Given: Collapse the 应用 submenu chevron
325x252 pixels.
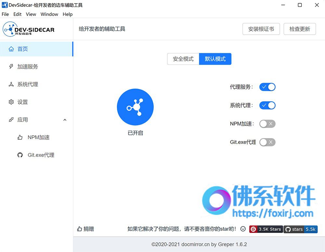Looking at the screenshot, I should [x=65, y=120].
